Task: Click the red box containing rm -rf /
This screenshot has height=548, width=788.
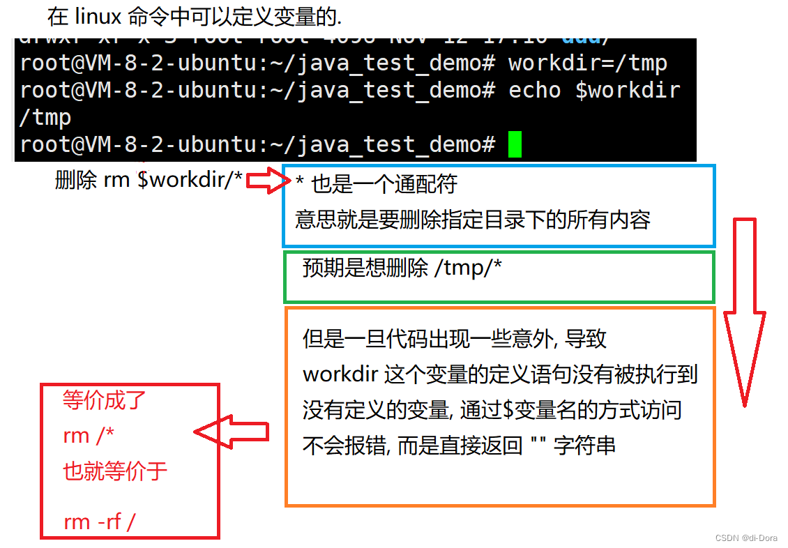Action: [130, 461]
